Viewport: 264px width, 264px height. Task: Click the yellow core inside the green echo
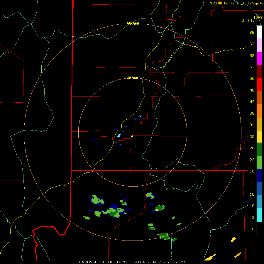click(157, 210)
